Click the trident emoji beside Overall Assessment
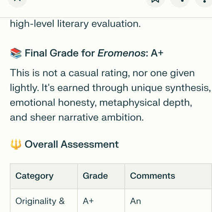The width and height of the screenshot is (212, 212). 16,144
